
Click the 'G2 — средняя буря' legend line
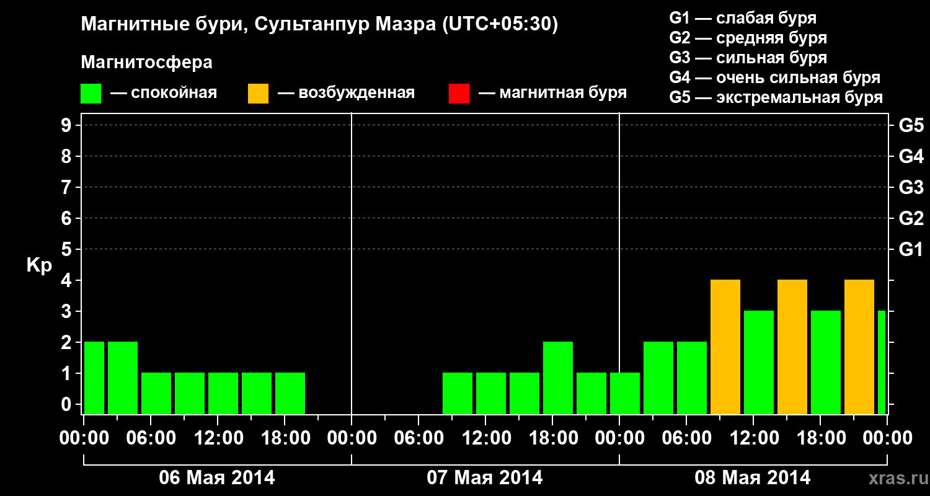(748, 38)
